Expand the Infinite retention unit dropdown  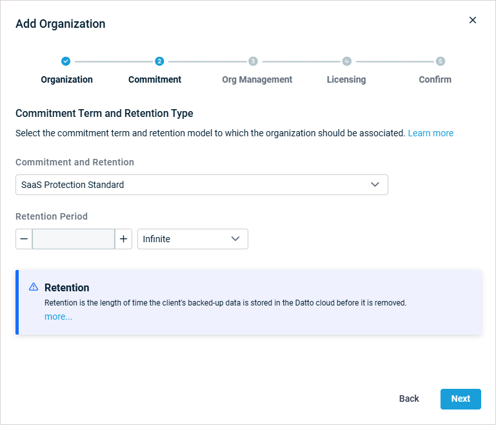point(192,239)
